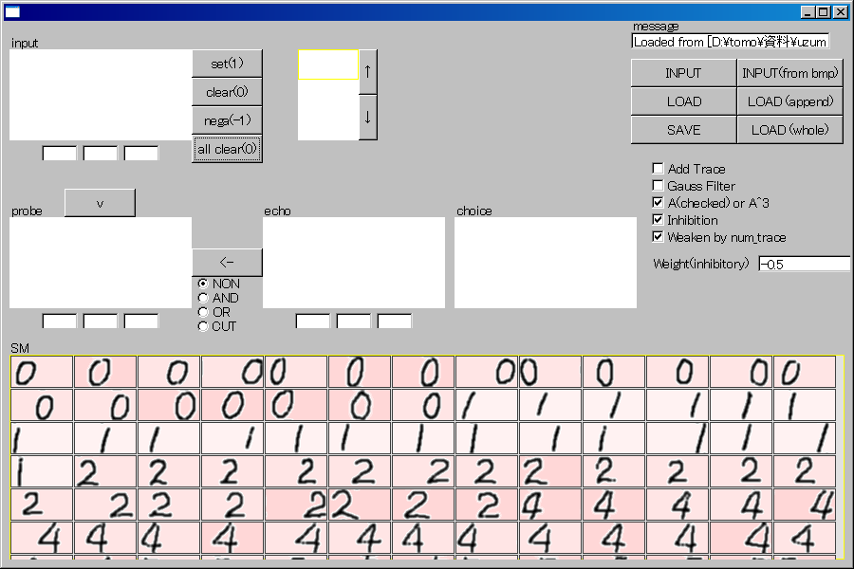This screenshot has height=569, width=854.
Task: Toggle the Gauss Filter checkbox
Action: pyautogui.click(x=659, y=186)
